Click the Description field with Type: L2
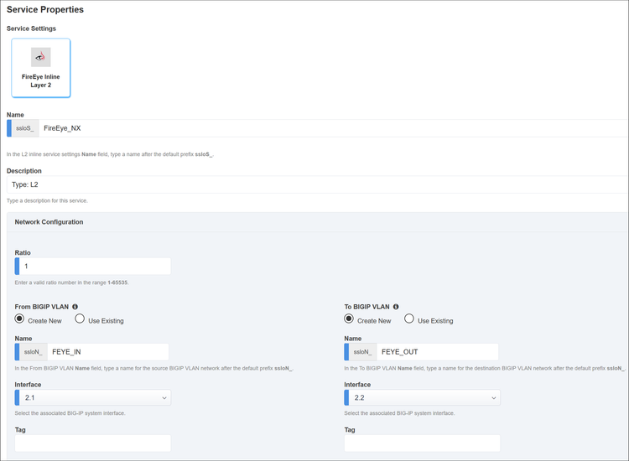The height and width of the screenshot is (461, 629). (317, 184)
